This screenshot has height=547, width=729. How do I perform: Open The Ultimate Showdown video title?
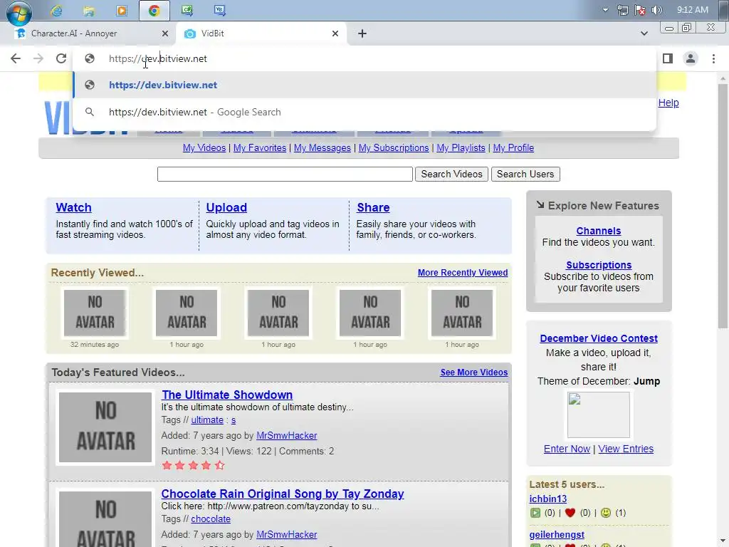click(x=227, y=395)
